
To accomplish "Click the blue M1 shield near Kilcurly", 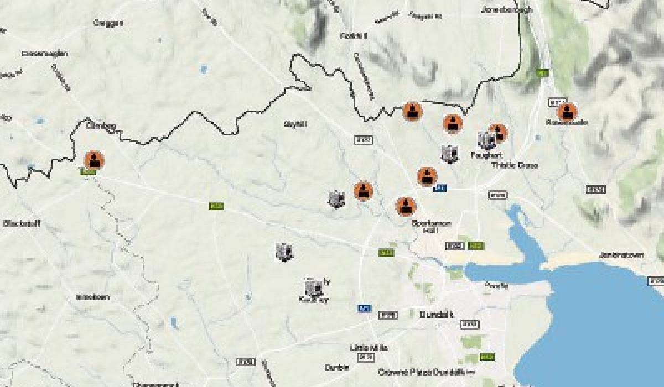I will [x=364, y=308].
